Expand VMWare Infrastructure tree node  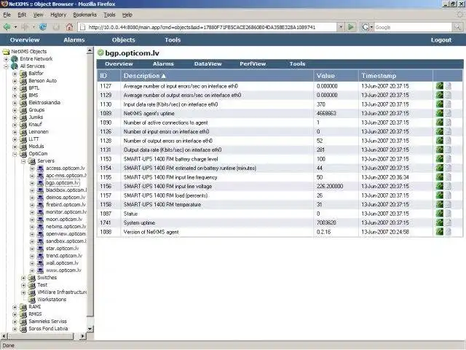[23, 292]
